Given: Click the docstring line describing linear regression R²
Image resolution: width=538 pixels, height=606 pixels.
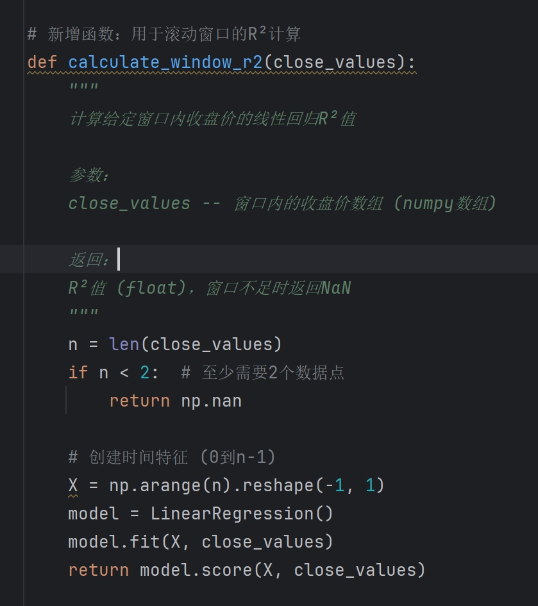Looking at the screenshot, I should 213,119.
